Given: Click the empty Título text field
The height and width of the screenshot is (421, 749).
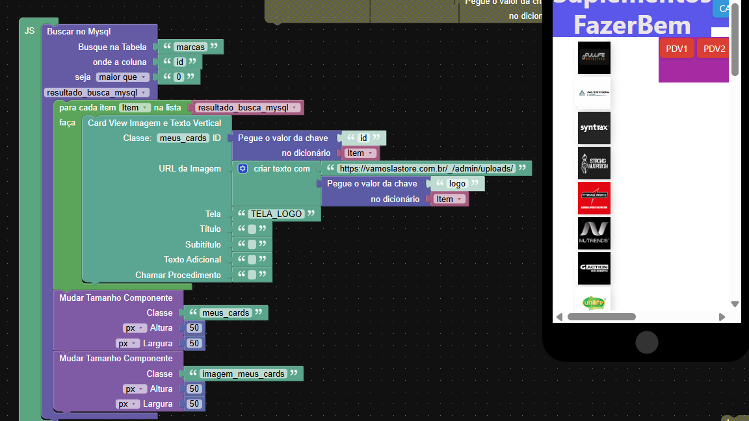Looking at the screenshot, I should point(252,229).
